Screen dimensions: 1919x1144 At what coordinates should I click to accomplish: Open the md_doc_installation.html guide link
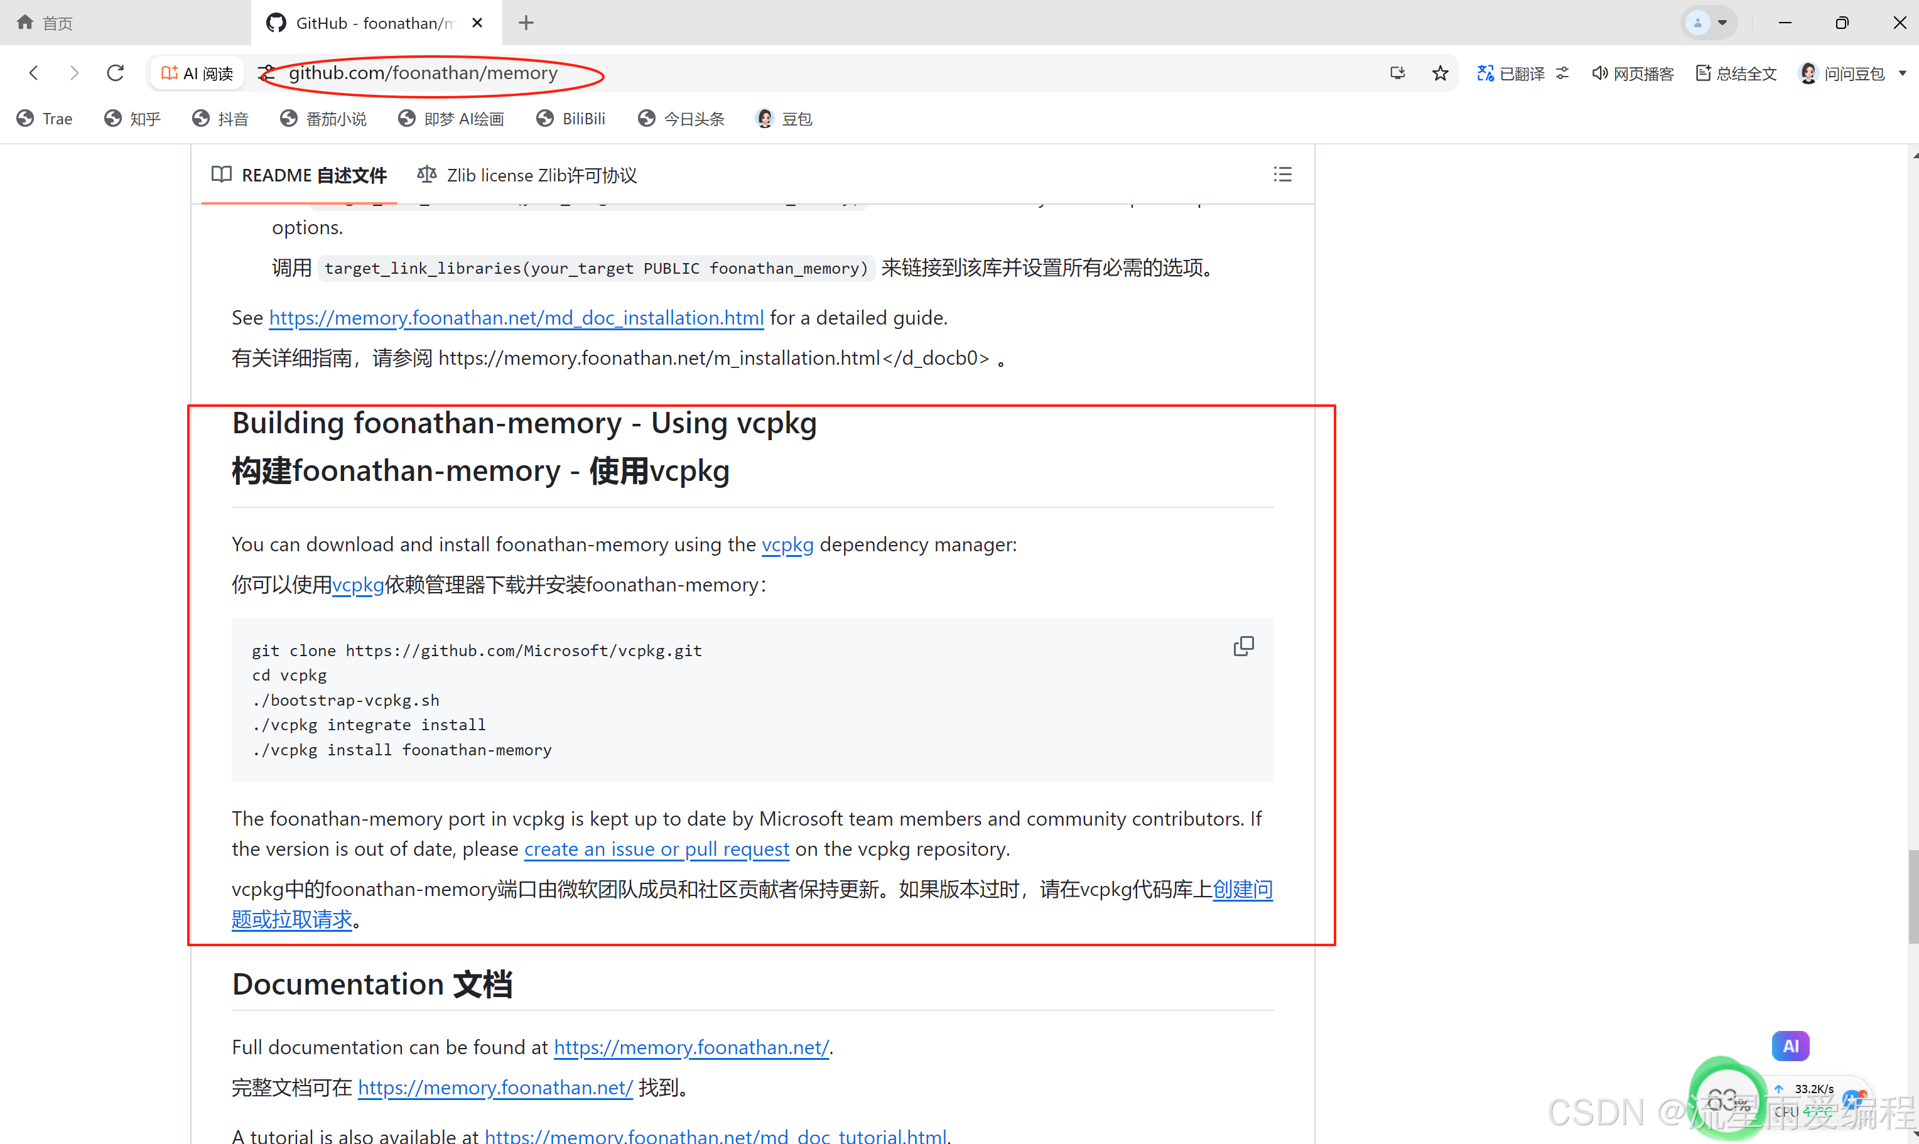point(516,318)
